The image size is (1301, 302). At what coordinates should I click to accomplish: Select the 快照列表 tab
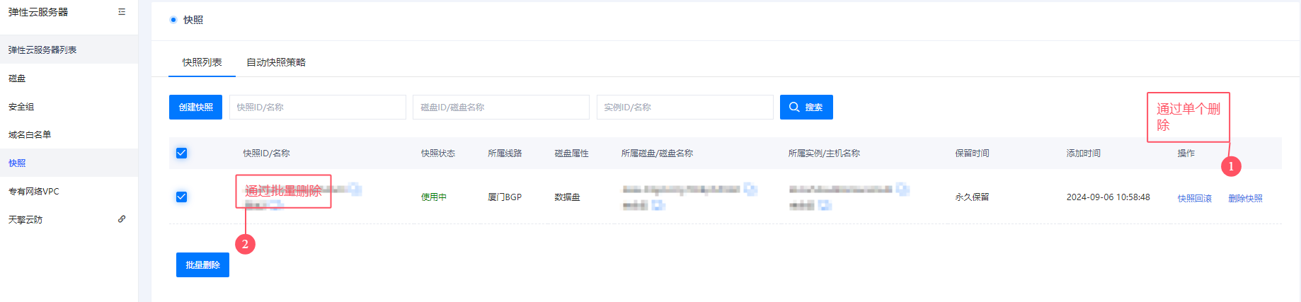tap(202, 62)
